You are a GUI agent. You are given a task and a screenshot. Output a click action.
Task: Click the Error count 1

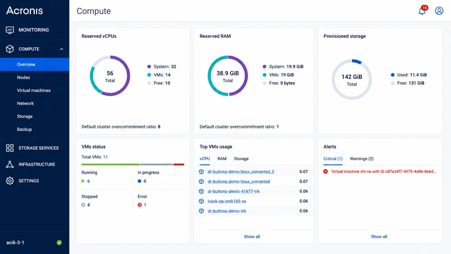point(145,205)
